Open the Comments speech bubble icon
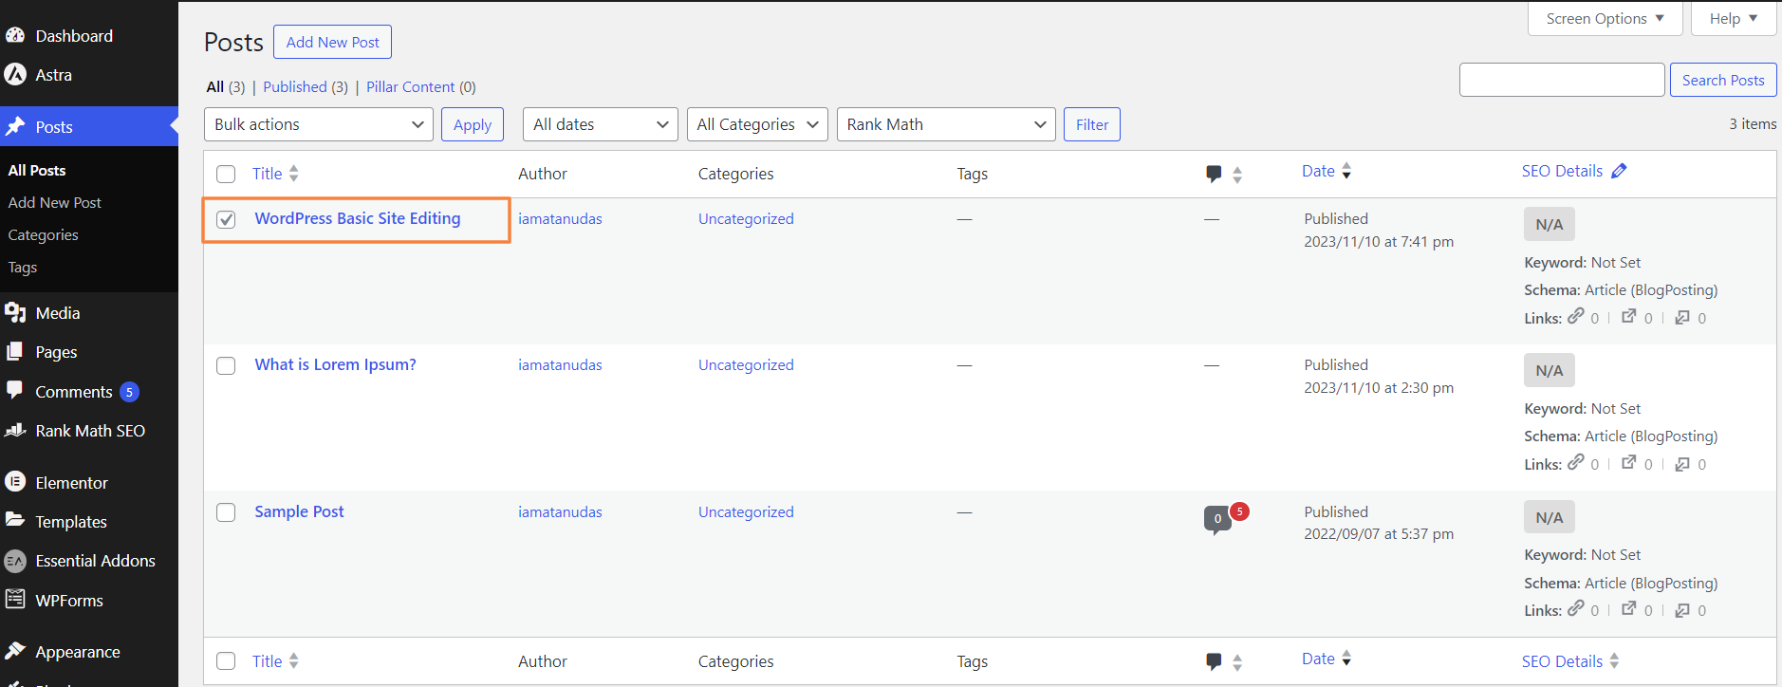 tap(15, 390)
